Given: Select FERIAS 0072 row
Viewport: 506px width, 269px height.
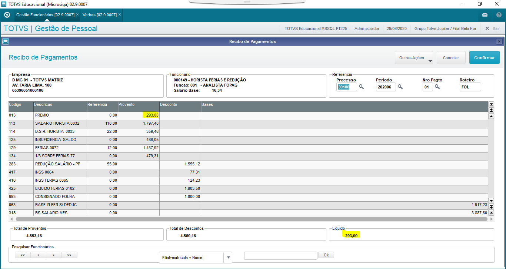Looking at the screenshot, I should [x=248, y=148].
